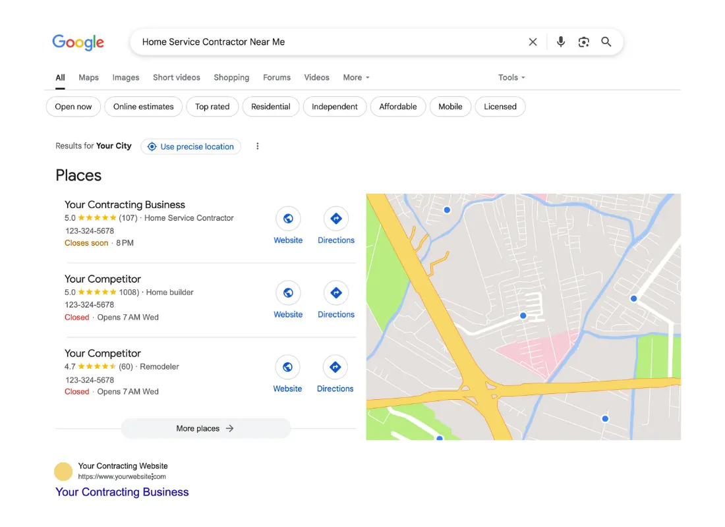This screenshot has width=725, height=527.
Task: Toggle the Open now filter chip
Action: coord(74,107)
